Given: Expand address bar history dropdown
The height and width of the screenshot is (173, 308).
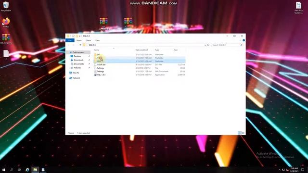Looking at the screenshot, I should (x=205, y=45).
